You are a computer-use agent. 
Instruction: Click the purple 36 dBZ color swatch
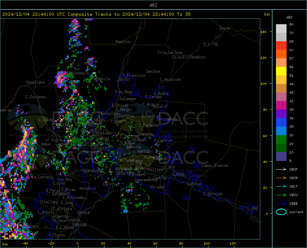point(281,114)
